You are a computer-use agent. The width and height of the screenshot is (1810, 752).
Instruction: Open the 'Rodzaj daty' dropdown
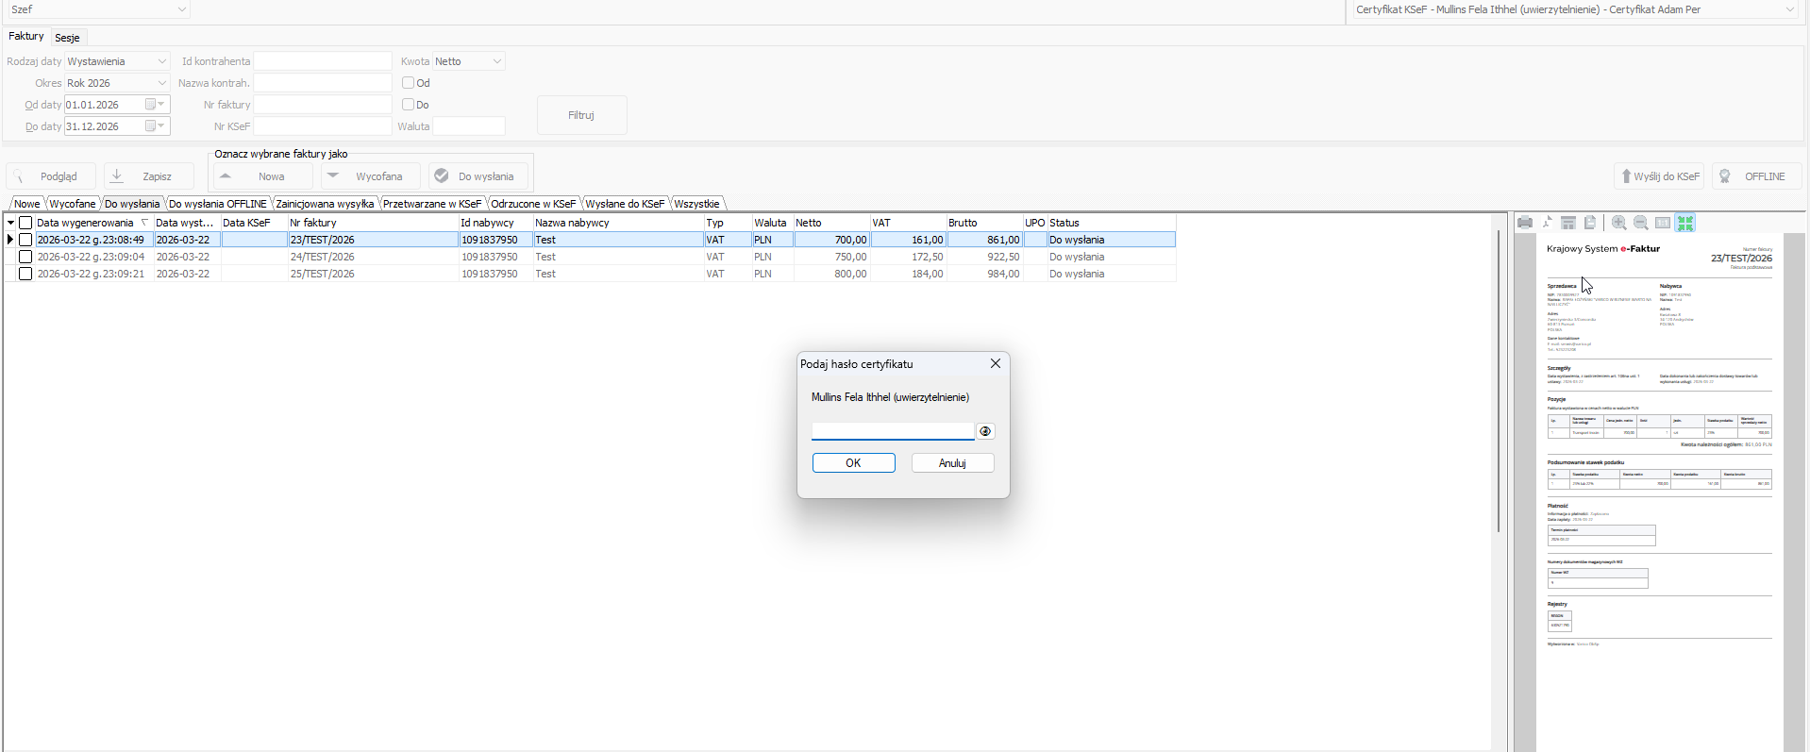tap(161, 61)
